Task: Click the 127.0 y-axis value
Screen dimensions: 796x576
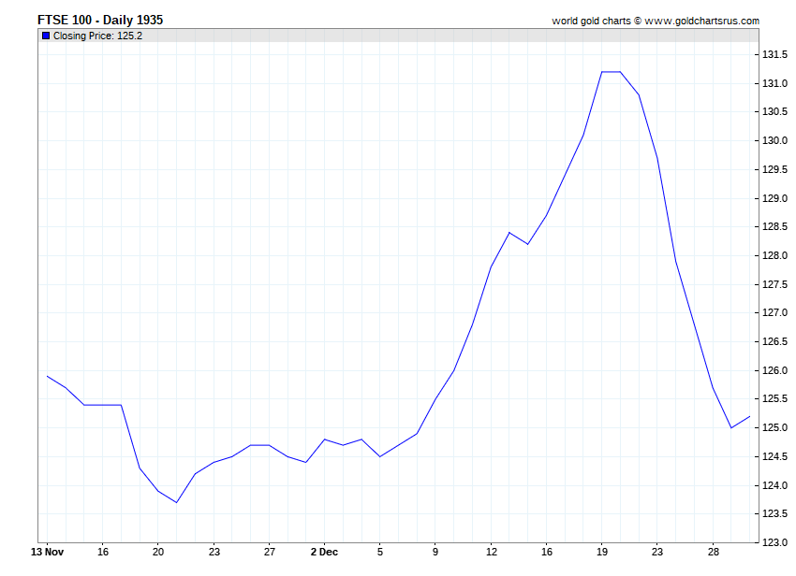Action: tap(774, 313)
